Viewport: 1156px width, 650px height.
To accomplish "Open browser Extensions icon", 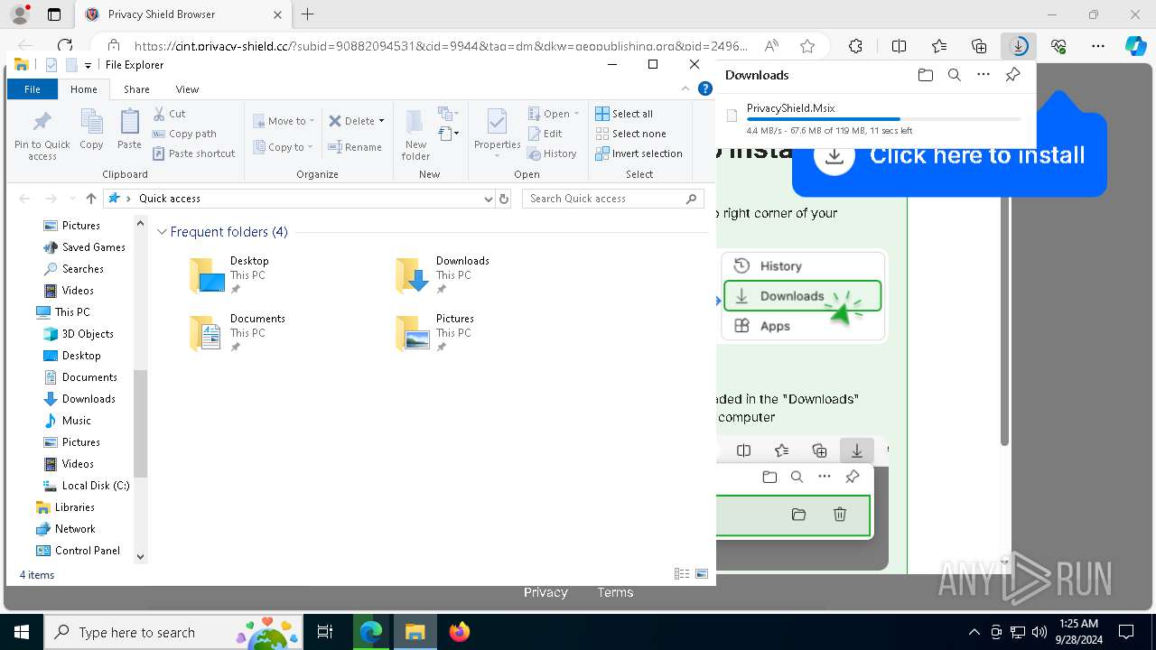I will tap(855, 46).
